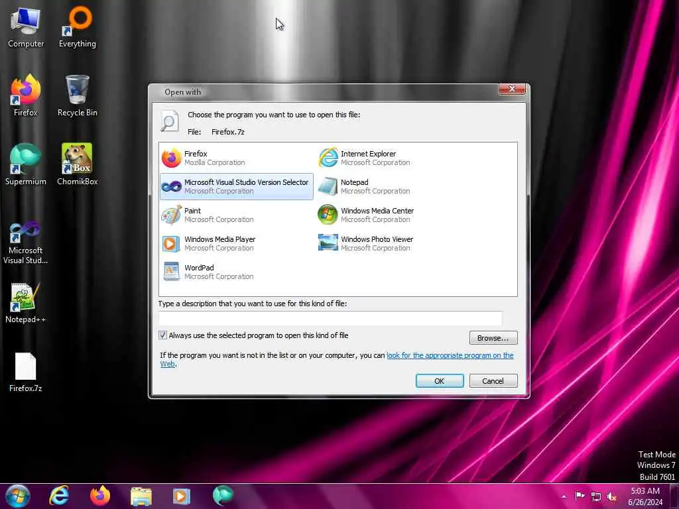Viewport: 679px width, 509px height.
Task: Click the Notepad++ desktop shortcut
Action: point(26,303)
